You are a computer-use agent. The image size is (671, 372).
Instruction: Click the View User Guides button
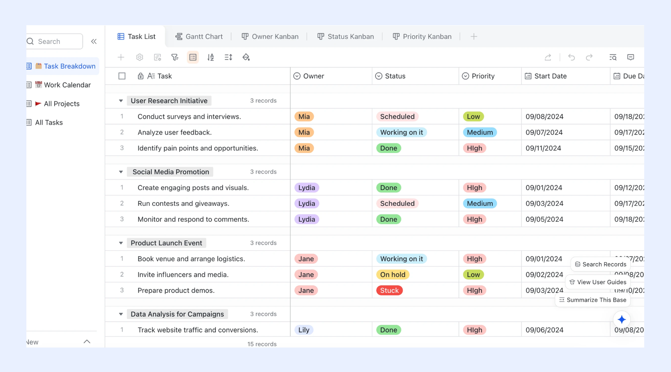click(x=598, y=282)
